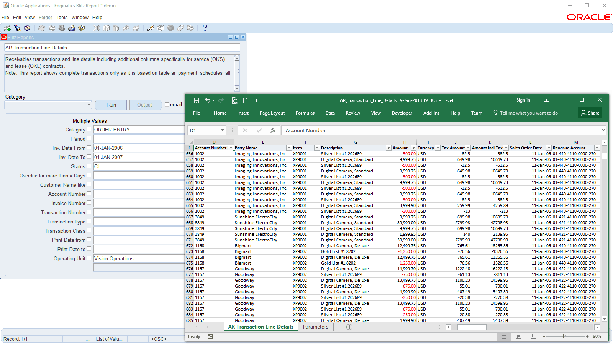The image size is (613, 345).
Task: Click Tell me what you want to do
Action: (526, 113)
